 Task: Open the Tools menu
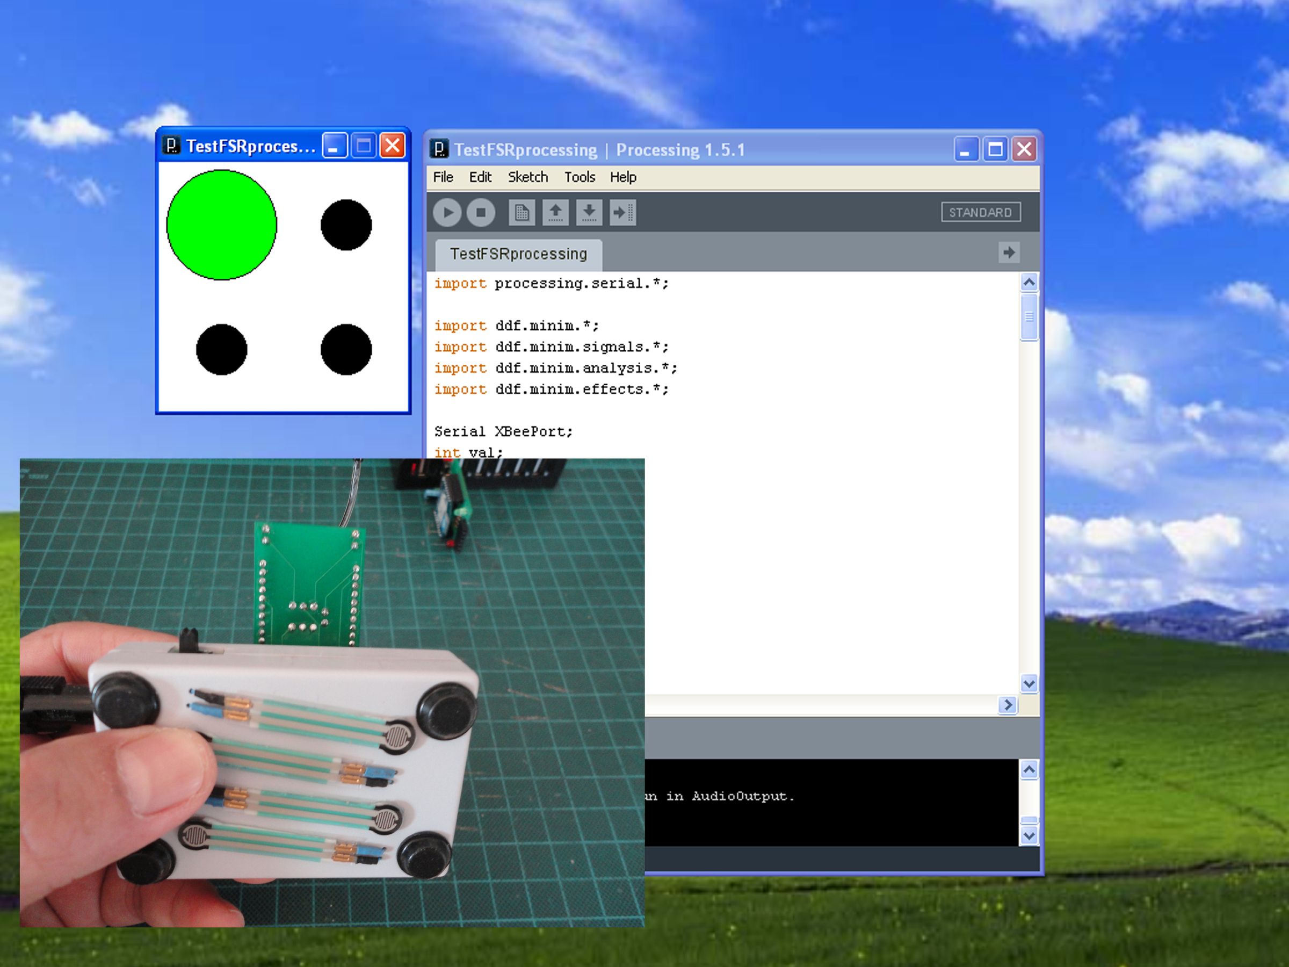(x=579, y=177)
